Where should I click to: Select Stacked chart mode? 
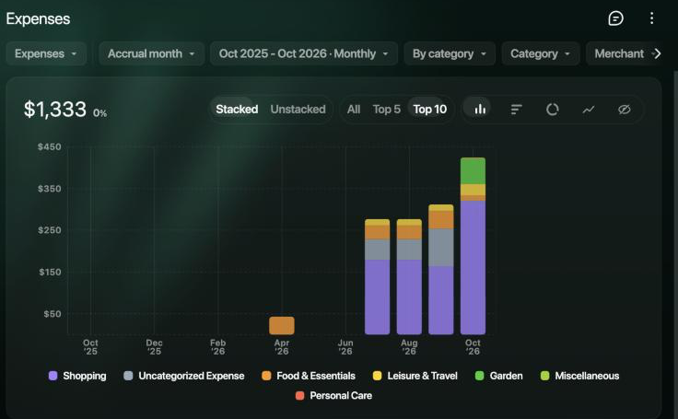237,110
